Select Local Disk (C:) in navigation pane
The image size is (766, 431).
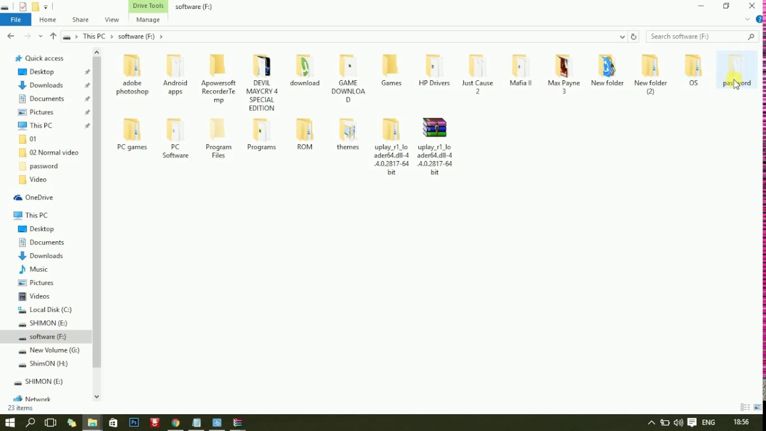[x=50, y=309]
